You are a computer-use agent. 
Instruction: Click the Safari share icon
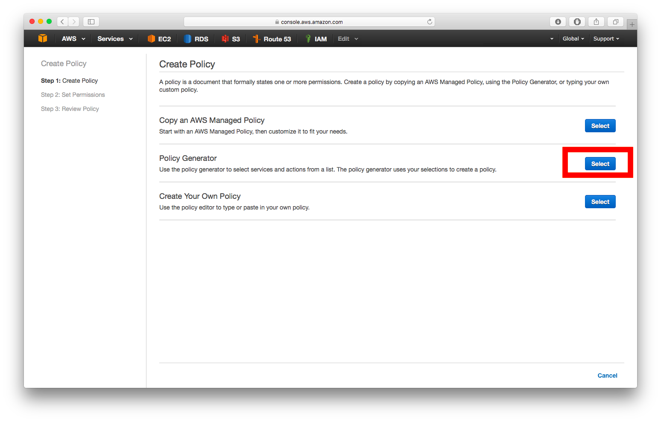pyautogui.click(x=596, y=22)
